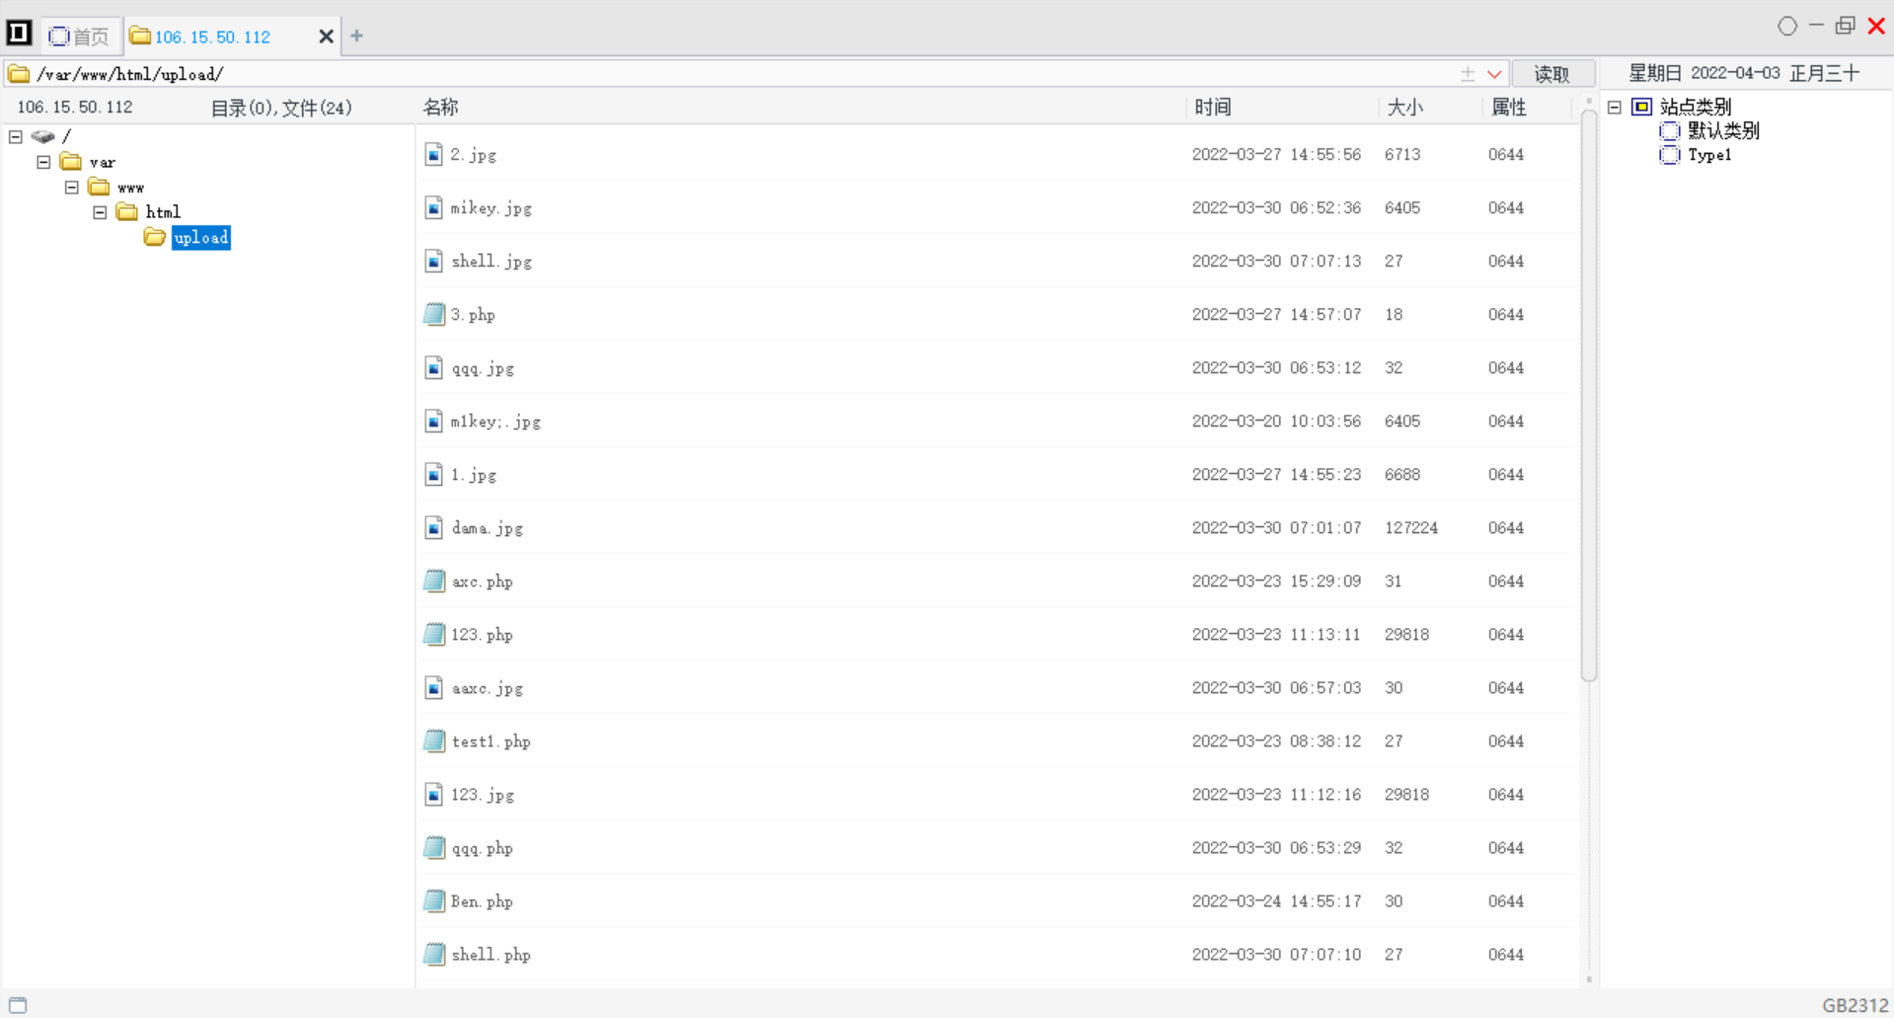This screenshot has height=1018, width=1894.
Task: Click the upload folder icon in tree
Action: [x=155, y=237]
